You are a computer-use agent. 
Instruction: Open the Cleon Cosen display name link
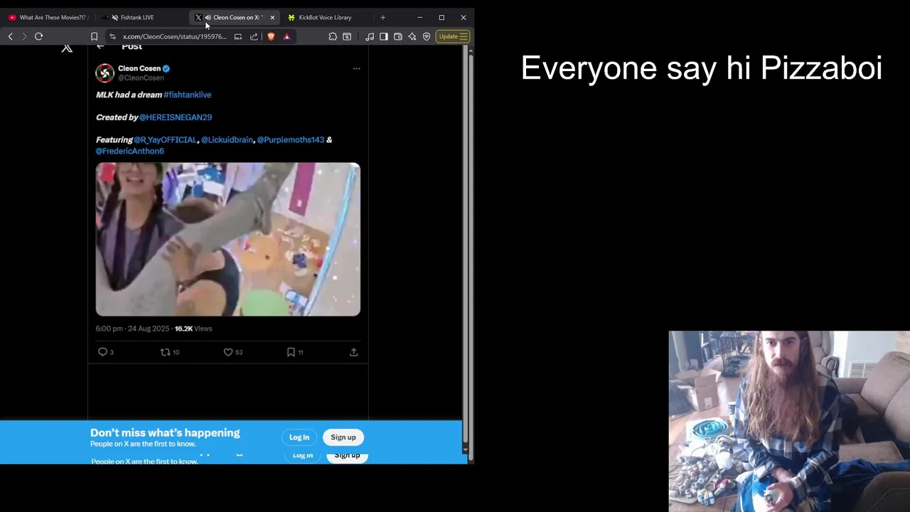point(139,68)
